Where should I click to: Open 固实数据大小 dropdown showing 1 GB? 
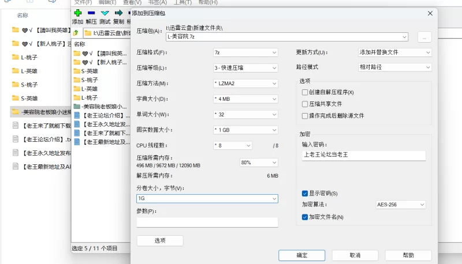(x=245, y=130)
